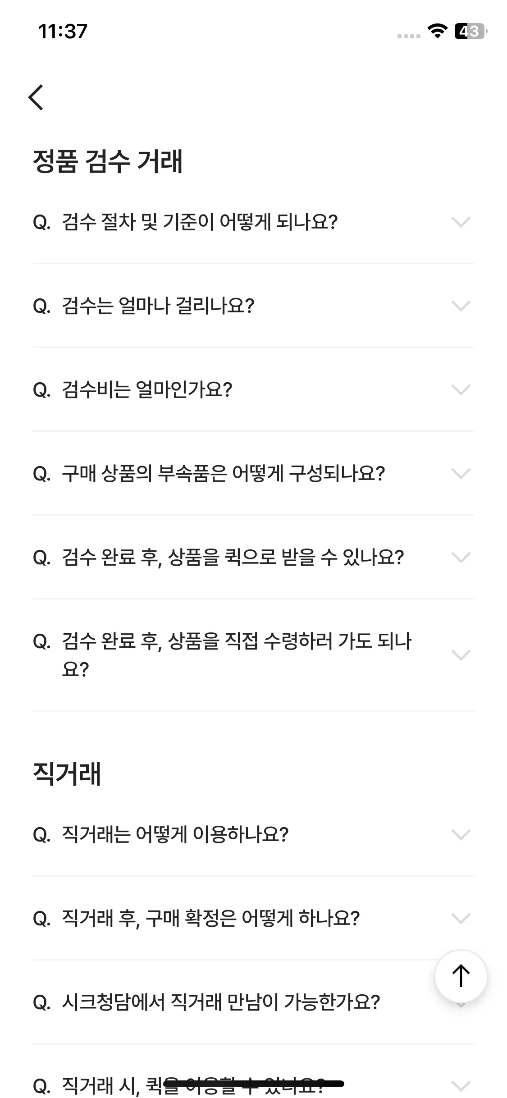Tap the back arrow icon
507x1098 pixels.
tap(36, 97)
